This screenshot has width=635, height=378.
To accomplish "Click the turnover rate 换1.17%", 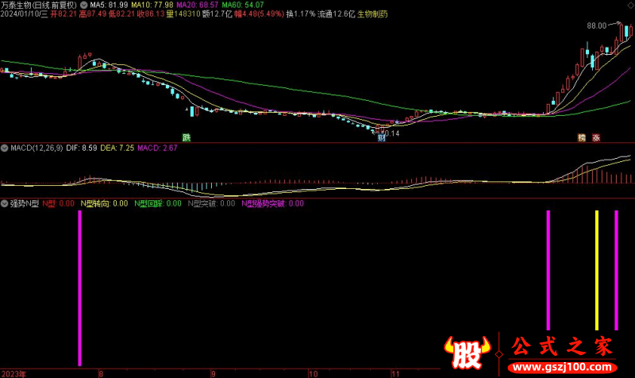I will point(301,14).
